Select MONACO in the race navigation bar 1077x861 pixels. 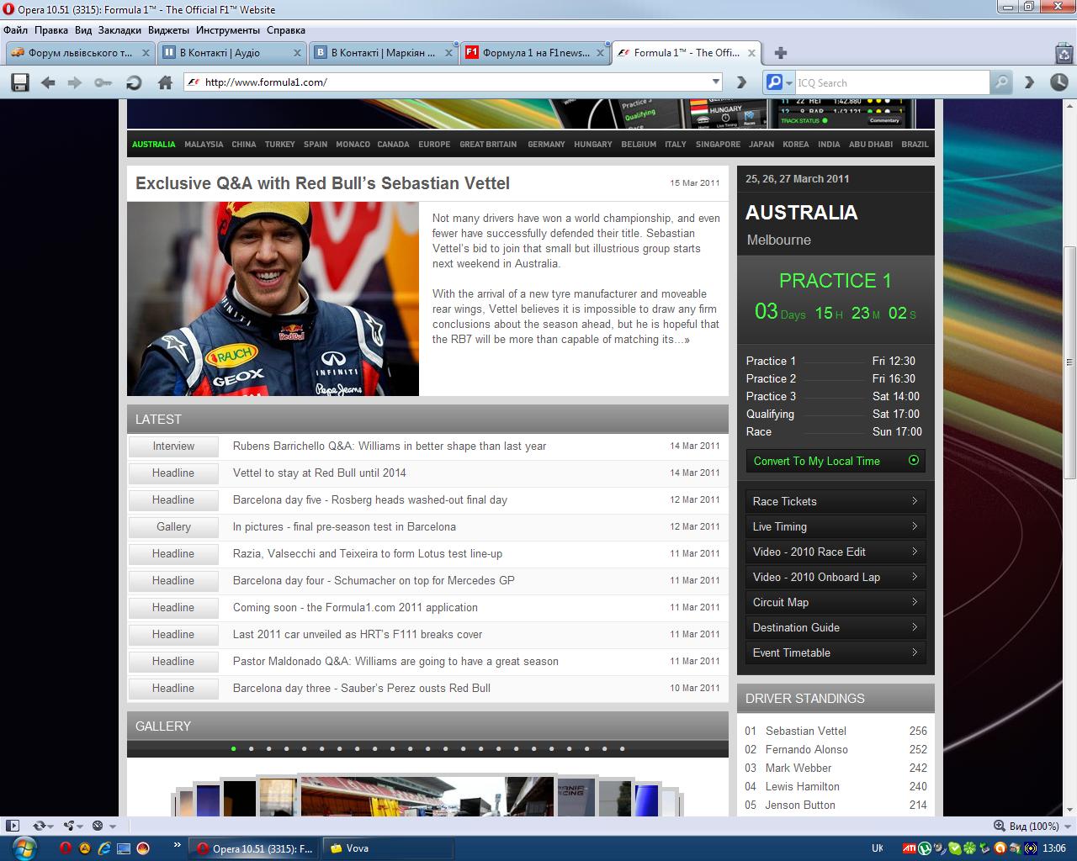pyautogui.click(x=353, y=145)
